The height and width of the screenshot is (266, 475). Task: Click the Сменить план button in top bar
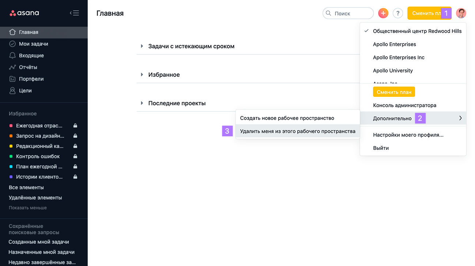click(429, 13)
